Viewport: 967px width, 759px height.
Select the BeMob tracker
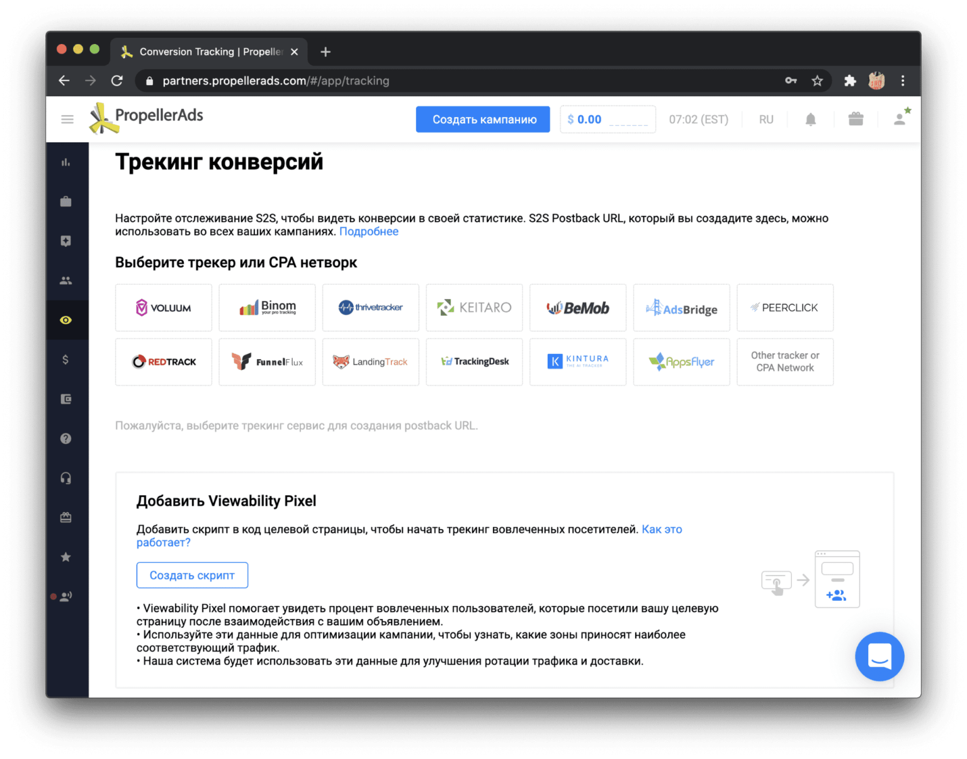[578, 307]
